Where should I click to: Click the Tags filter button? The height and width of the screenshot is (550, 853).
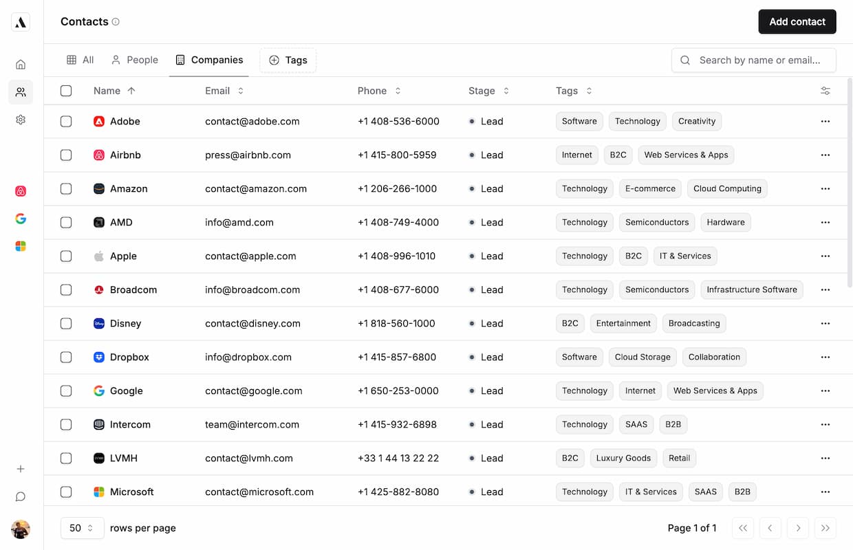pos(288,60)
